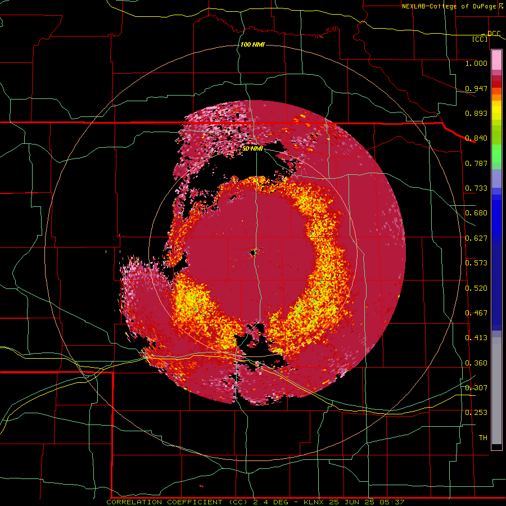Click the 0.573 scale value
This screenshot has width=506, height=506.
pyautogui.click(x=476, y=263)
